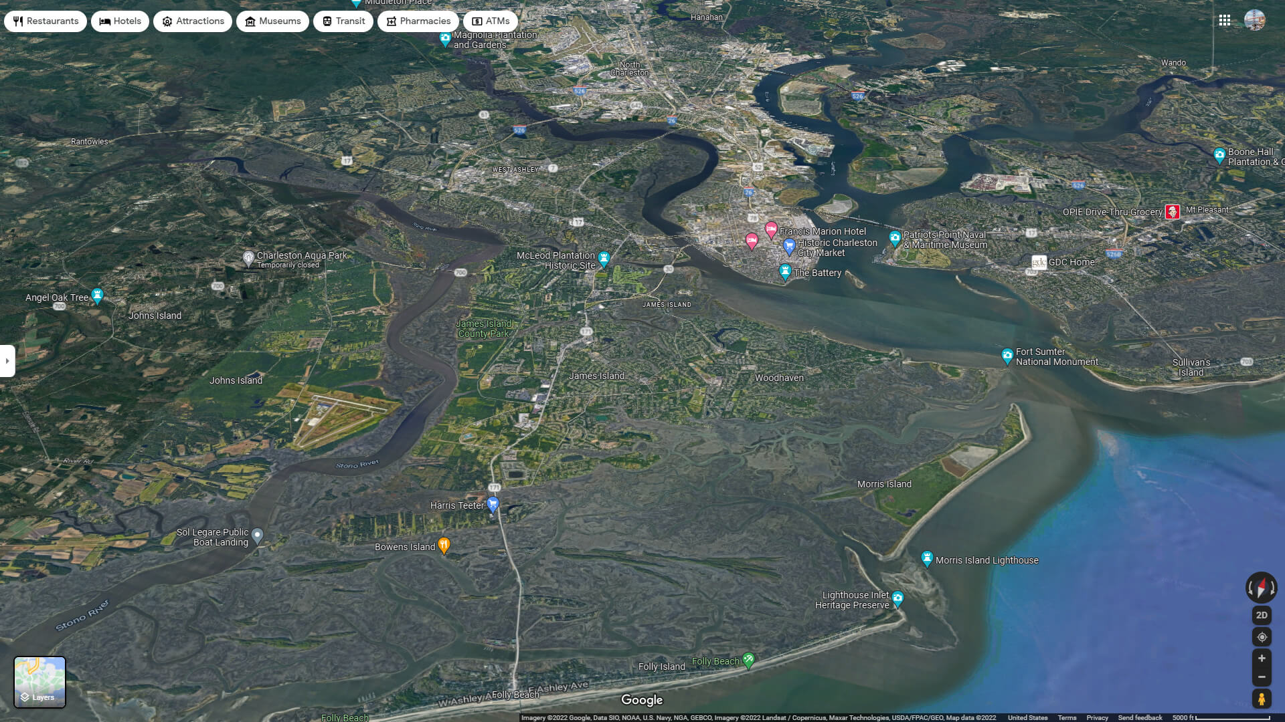Click the ATMs filter chip
Screen dimensions: 1285x722
[490, 21]
